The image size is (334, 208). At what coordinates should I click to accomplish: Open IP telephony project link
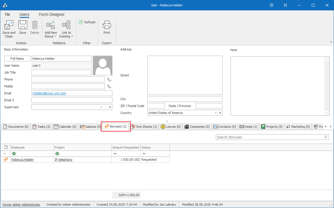pyautogui.click(x=64, y=160)
